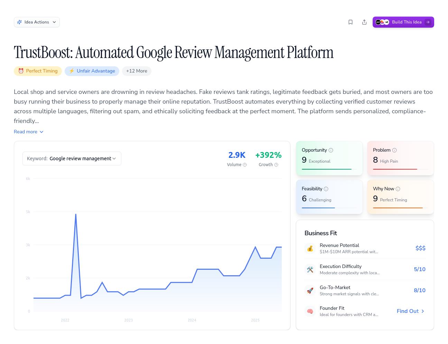Viewport: 448px width, 344px height.
Task: Click the 8/10 go-to-market score
Action: tap(420, 290)
